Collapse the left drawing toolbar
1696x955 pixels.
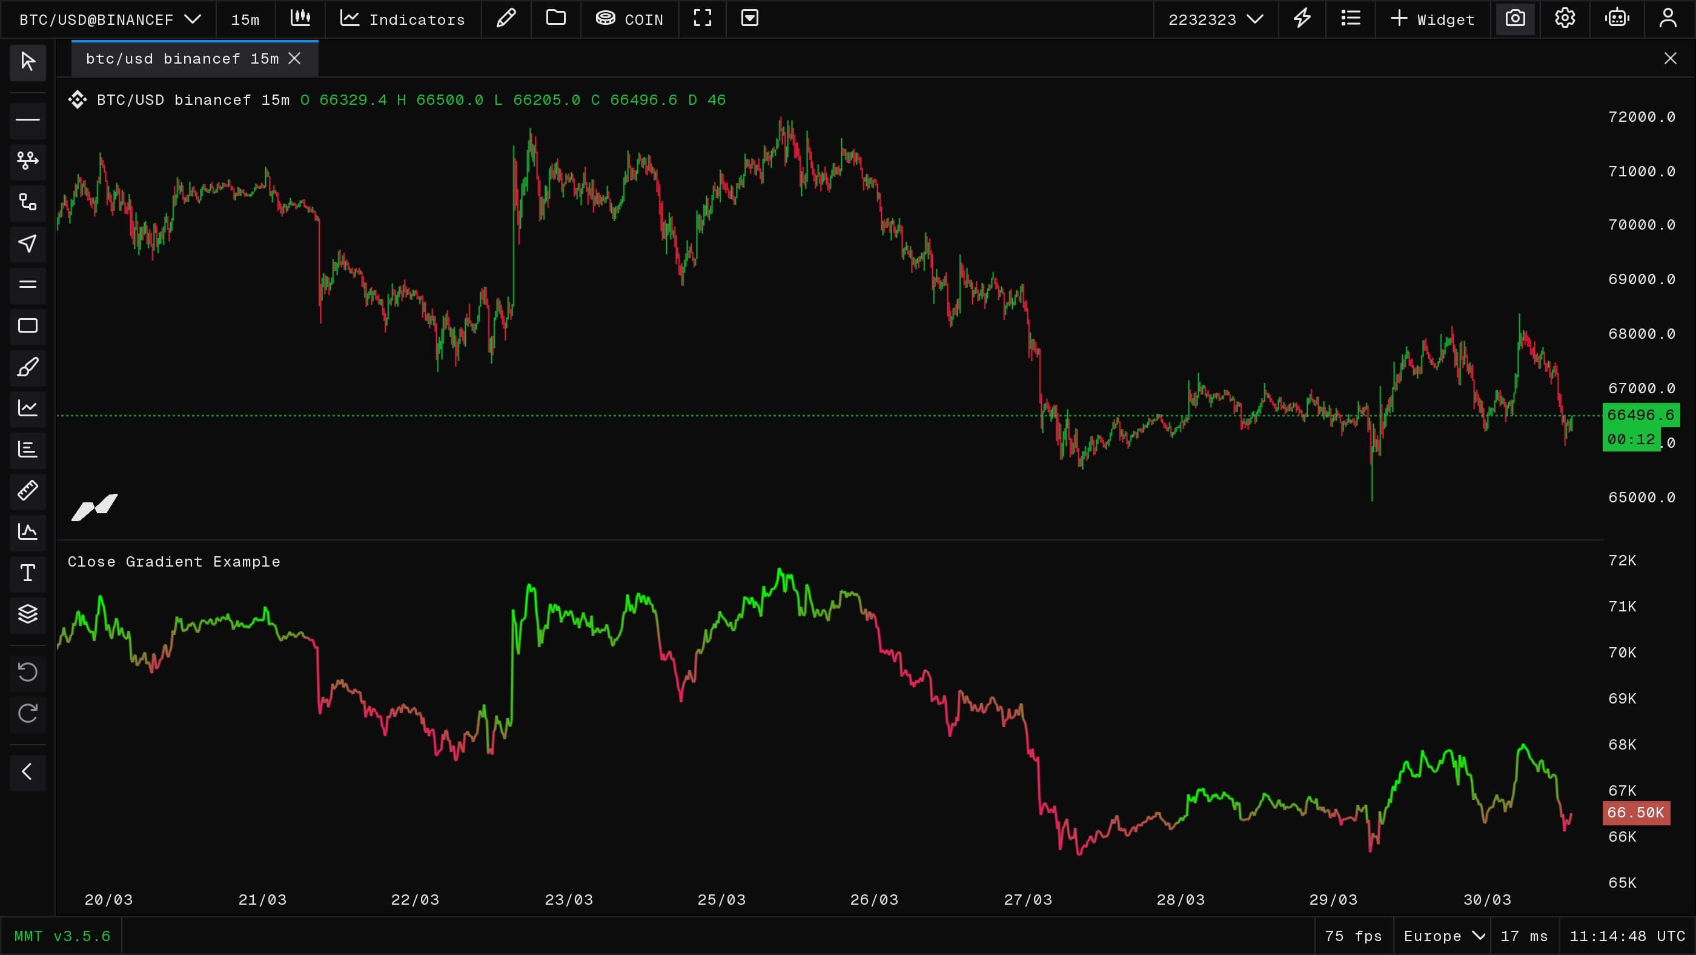coord(28,772)
